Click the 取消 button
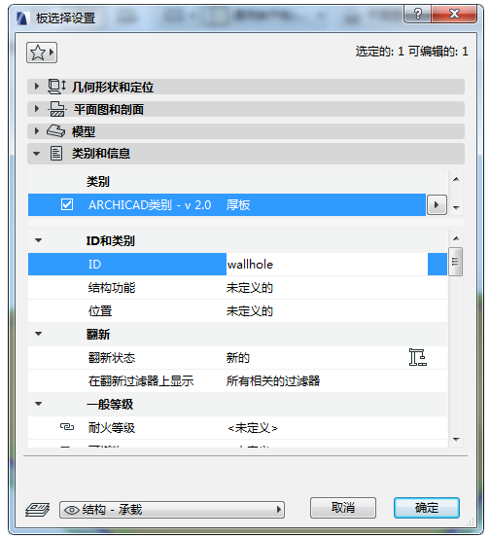This screenshot has height=539, width=490. pyautogui.click(x=343, y=508)
